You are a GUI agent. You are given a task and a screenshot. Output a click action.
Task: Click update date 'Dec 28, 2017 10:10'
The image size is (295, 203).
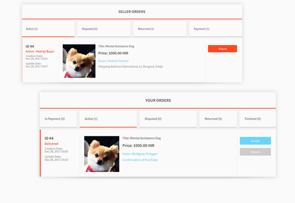click(56, 160)
